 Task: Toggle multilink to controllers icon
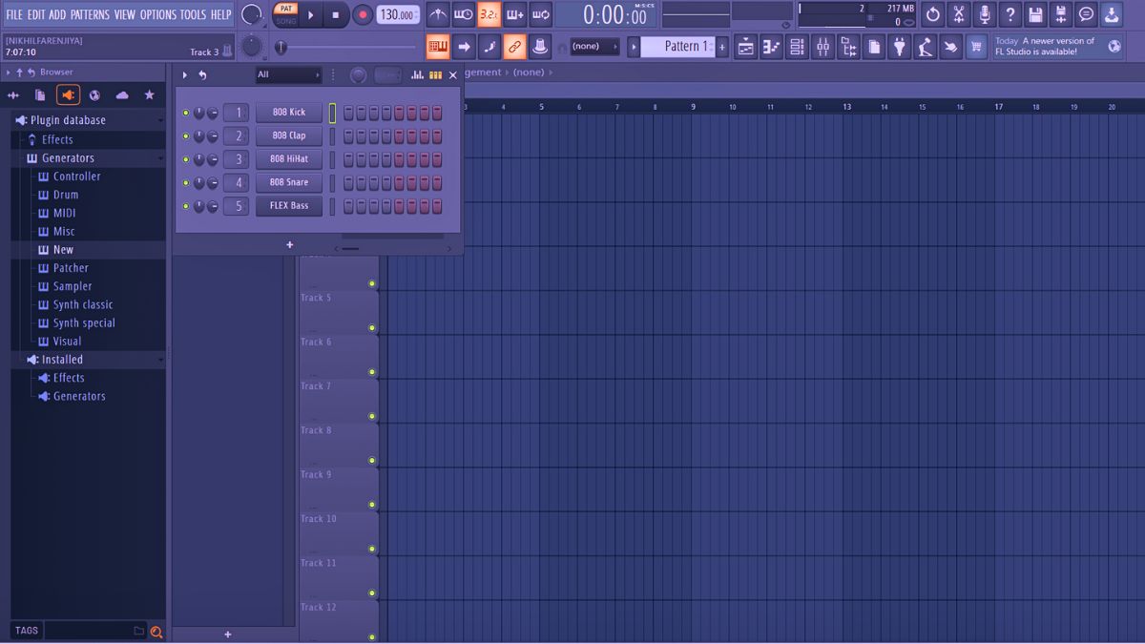click(540, 46)
